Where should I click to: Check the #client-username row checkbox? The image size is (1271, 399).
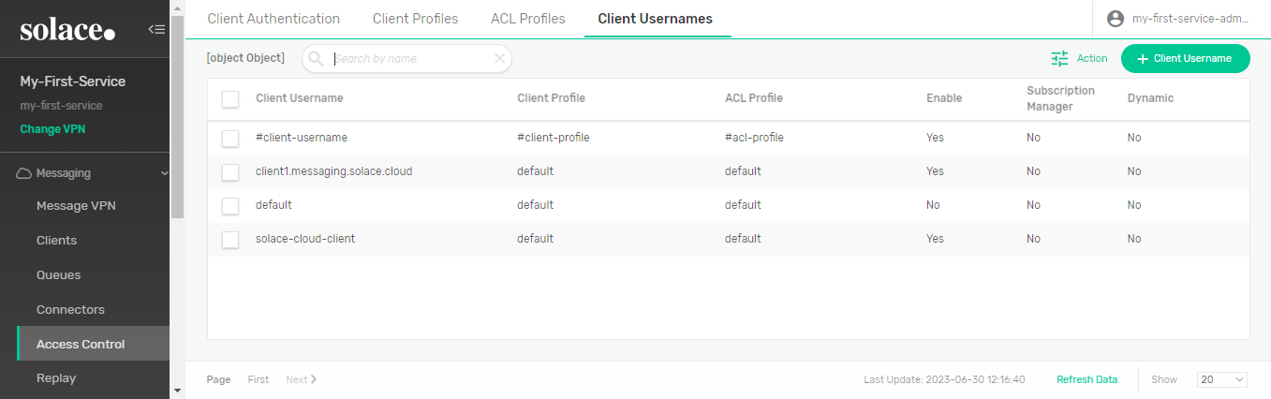tap(230, 138)
